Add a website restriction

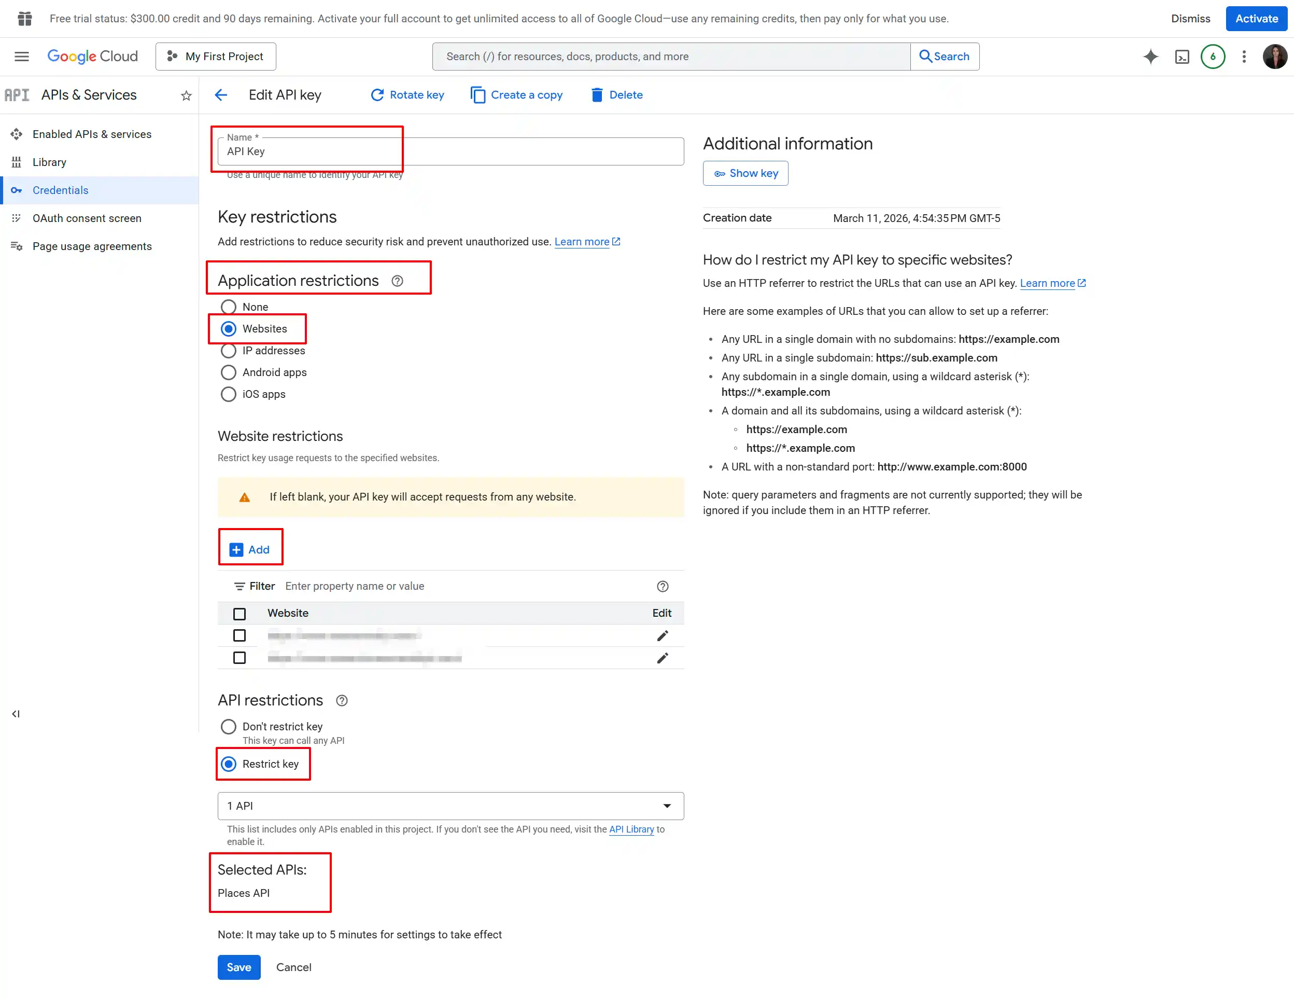pyautogui.click(x=249, y=550)
